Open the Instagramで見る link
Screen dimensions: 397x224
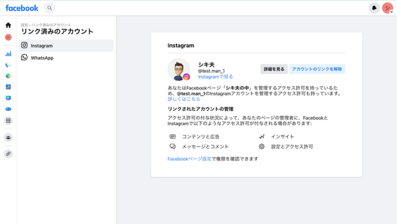(x=215, y=77)
